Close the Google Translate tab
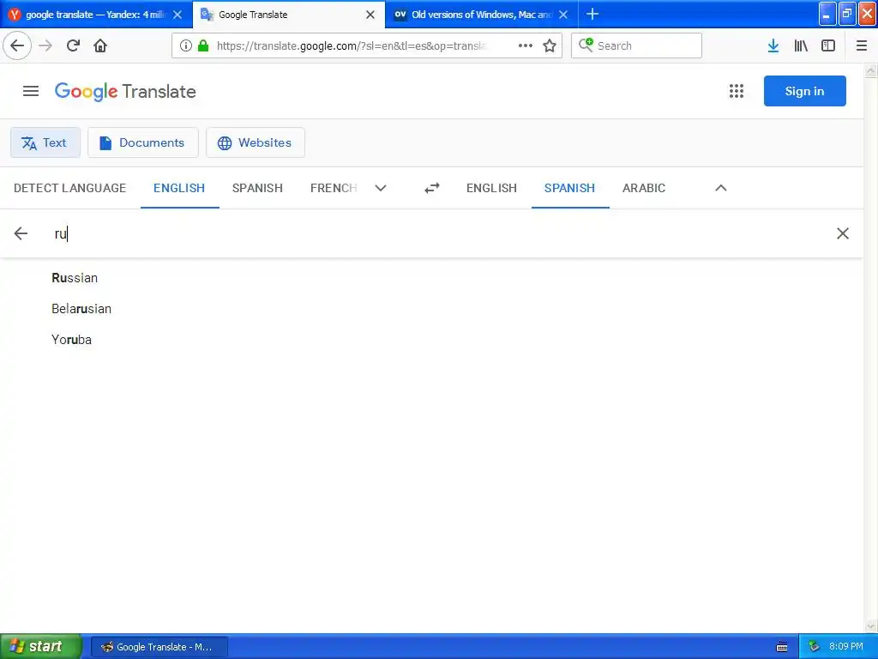878x659 pixels. (370, 15)
